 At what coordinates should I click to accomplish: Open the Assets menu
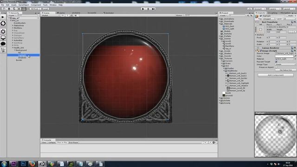click(13, 5)
